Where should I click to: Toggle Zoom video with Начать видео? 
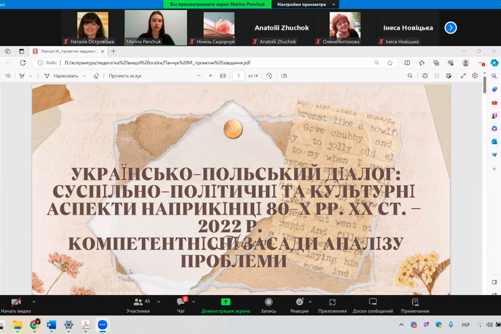(x=15, y=305)
